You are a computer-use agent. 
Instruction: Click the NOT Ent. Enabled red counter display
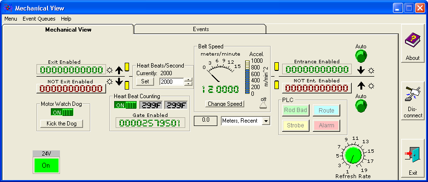tap(317, 88)
